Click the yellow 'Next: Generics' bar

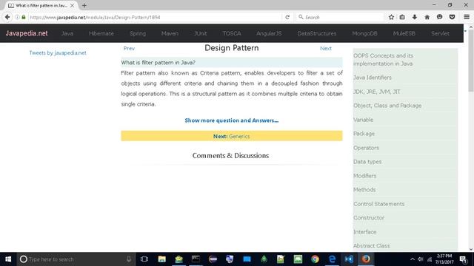(x=232, y=136)
